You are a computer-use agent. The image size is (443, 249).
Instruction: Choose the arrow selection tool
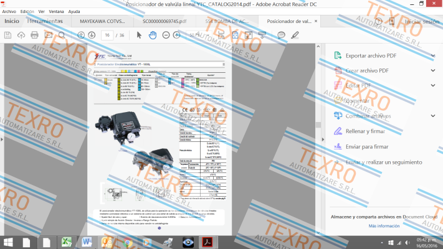(x=139, y=35)
